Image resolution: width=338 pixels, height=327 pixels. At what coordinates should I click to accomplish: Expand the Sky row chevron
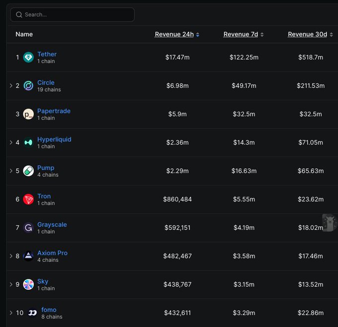[11, 284]
